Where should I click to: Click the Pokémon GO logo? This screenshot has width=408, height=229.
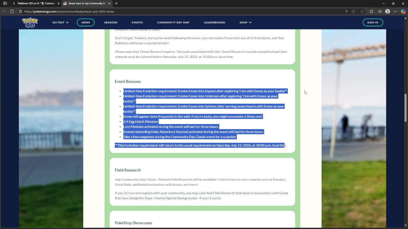pos(30,22)
